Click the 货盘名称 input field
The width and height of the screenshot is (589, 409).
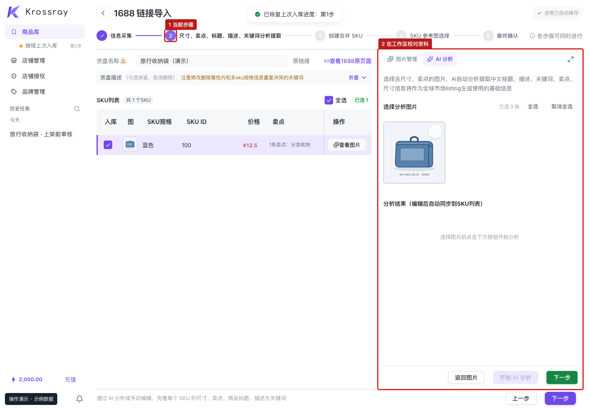point(212,61)
